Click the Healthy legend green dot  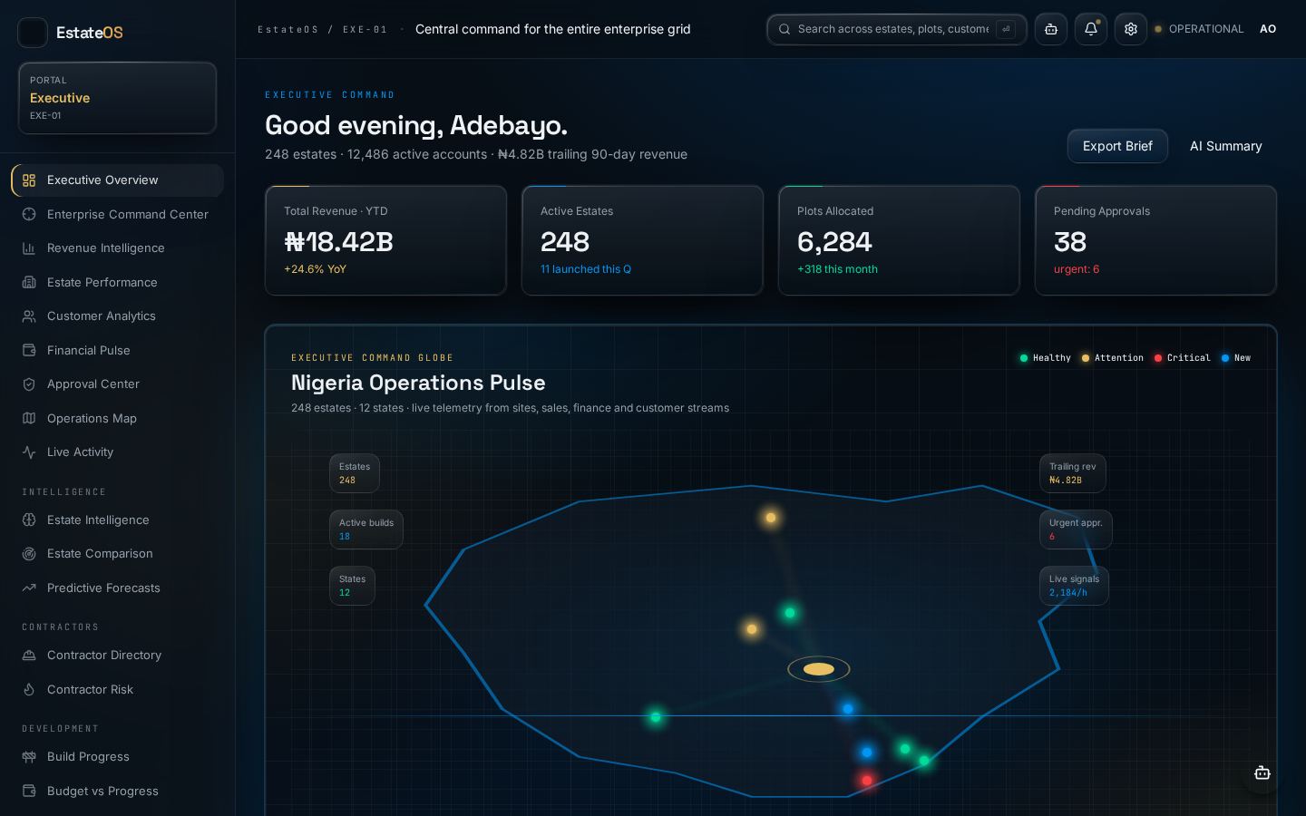point(1024,358)
